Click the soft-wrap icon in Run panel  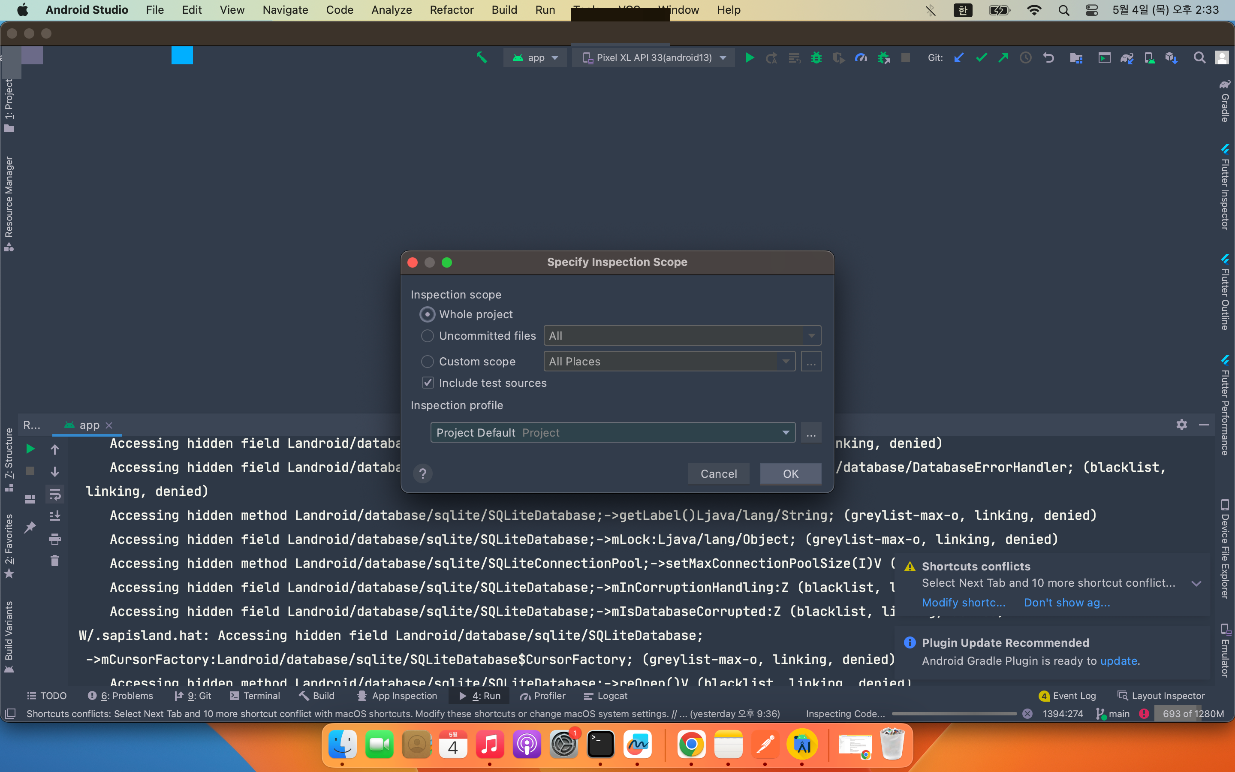[54, 494]
